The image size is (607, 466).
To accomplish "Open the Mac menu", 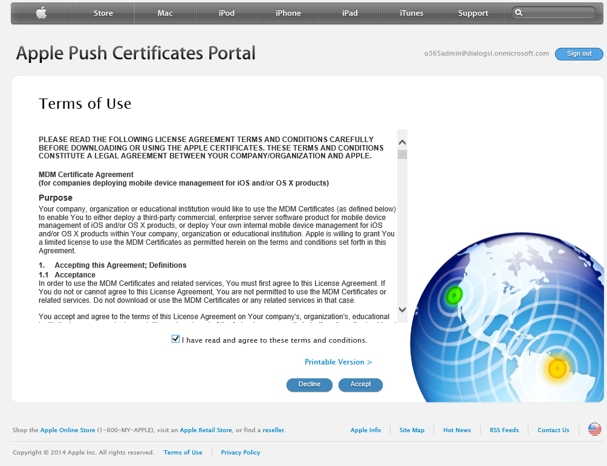I will point(165,13).
